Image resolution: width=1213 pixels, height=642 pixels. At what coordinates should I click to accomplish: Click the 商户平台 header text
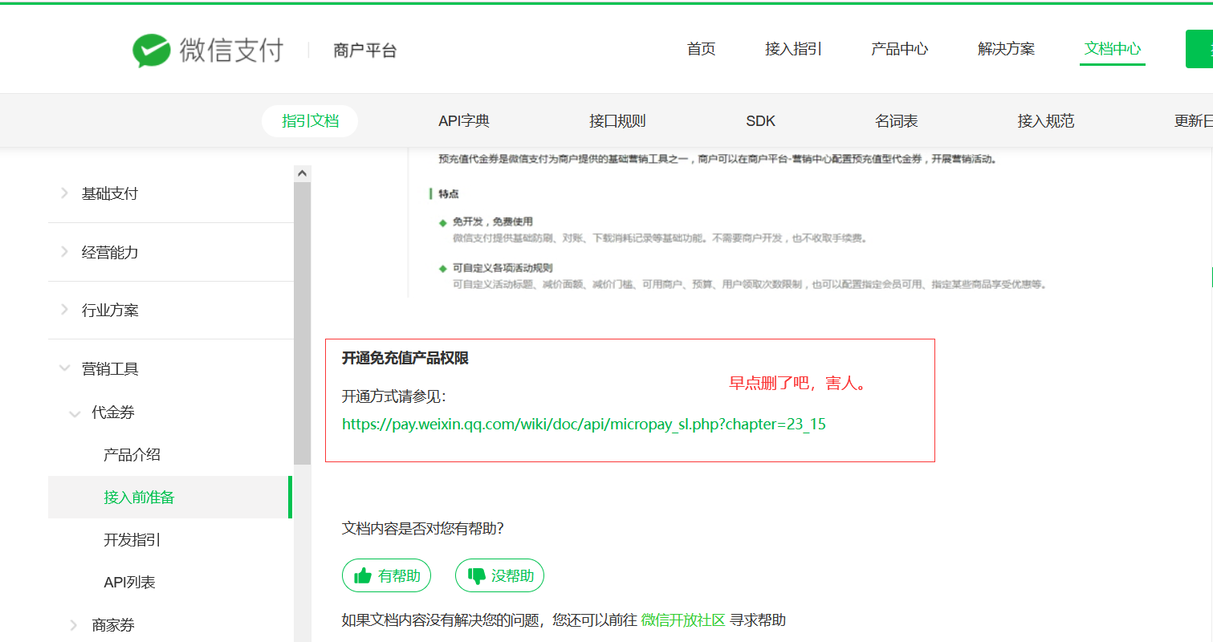click(x=365, y=51)
